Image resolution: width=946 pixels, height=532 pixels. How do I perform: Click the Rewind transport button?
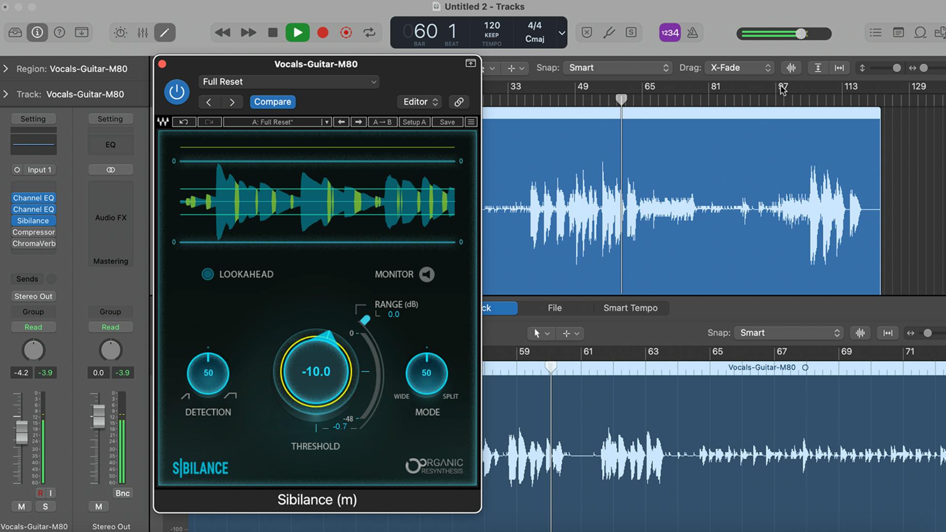click(x=223, y=32)
